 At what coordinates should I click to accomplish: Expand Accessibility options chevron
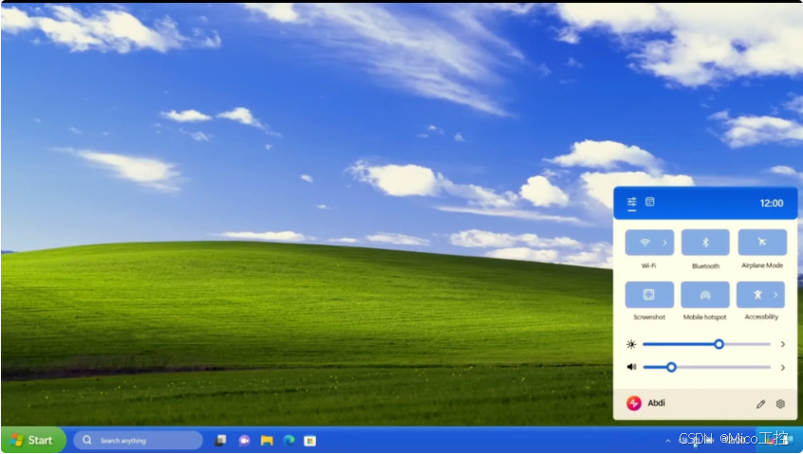pos(775,295)
